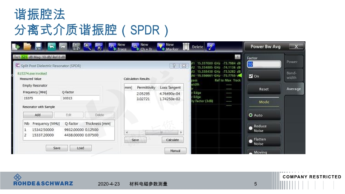Open file with the folder icon
The height and width of the screenshot is (194, 345).
27,47
